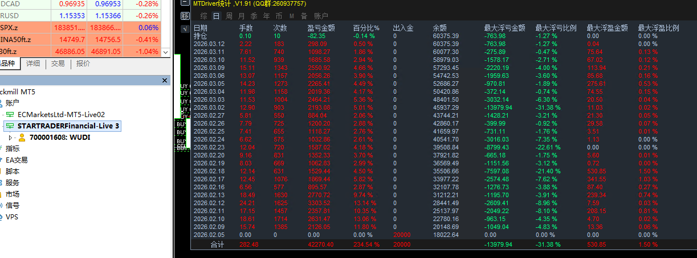Click the 最大浮亏比例 column header
This screenshot has height=258, width=697.
(556, 28)
